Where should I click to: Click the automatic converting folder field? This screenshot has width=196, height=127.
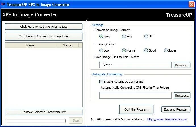coord(135,96)
